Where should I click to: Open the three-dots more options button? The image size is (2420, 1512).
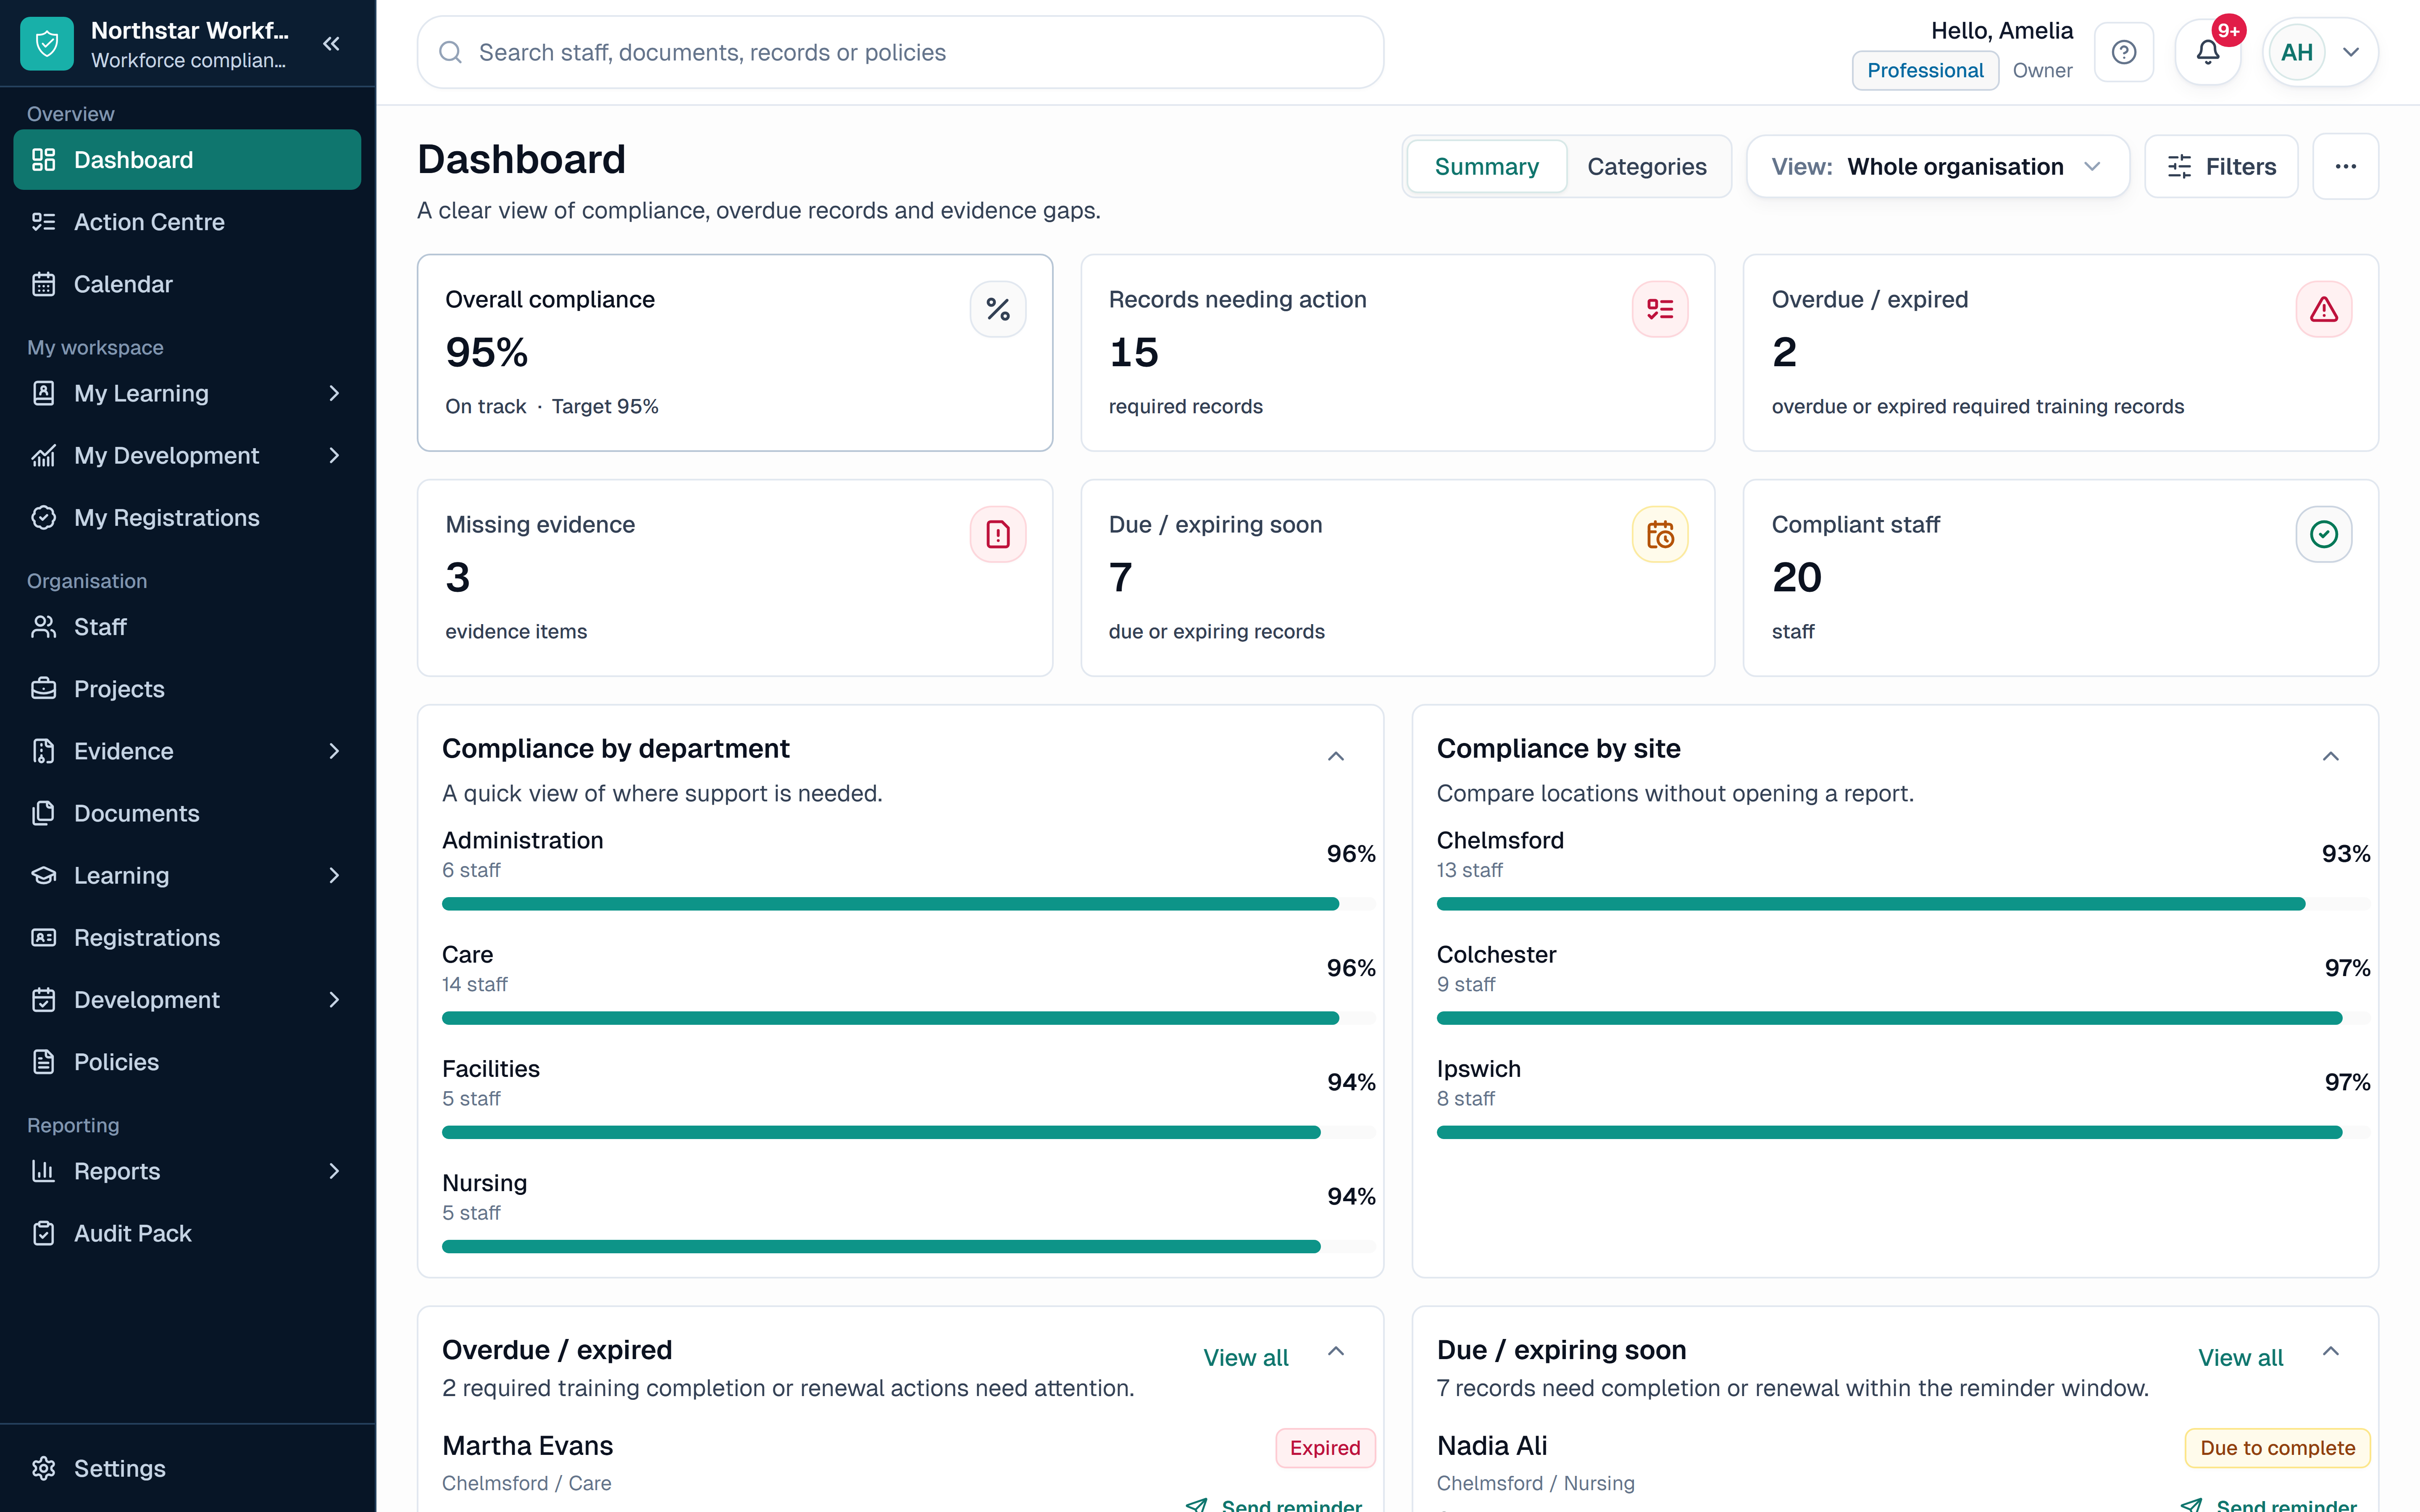click(2346, 166)
